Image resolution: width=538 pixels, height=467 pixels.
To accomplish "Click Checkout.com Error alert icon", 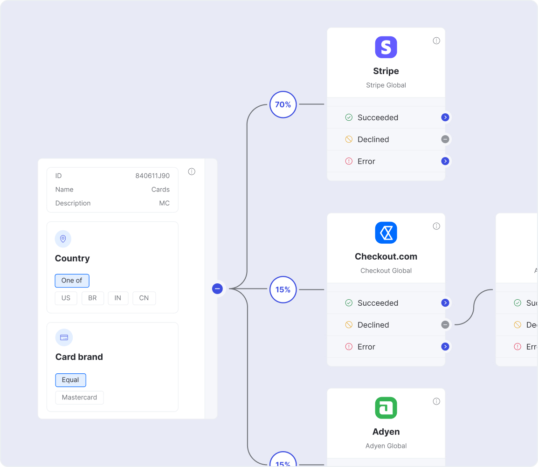I will 349,347.
